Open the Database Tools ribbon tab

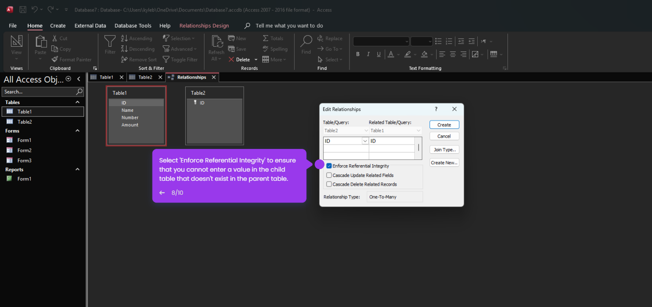coord(133,26)
